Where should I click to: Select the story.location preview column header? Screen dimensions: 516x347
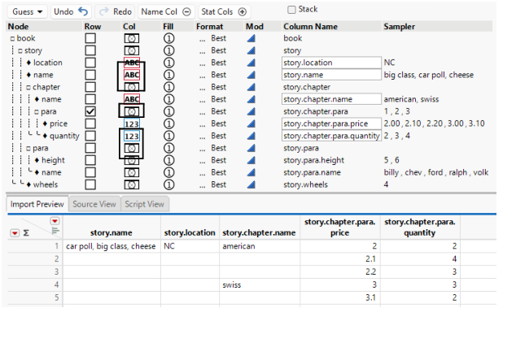point(190,228)
